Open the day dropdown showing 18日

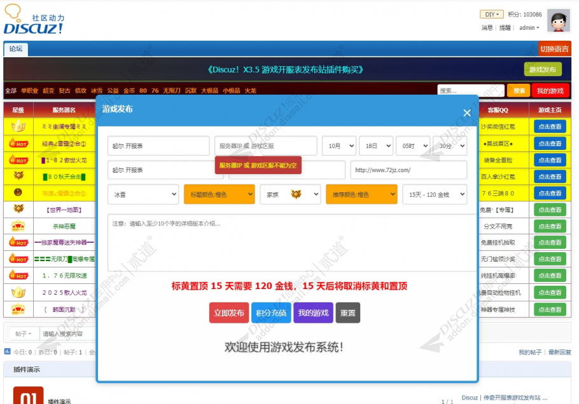[x=376, y=146]
